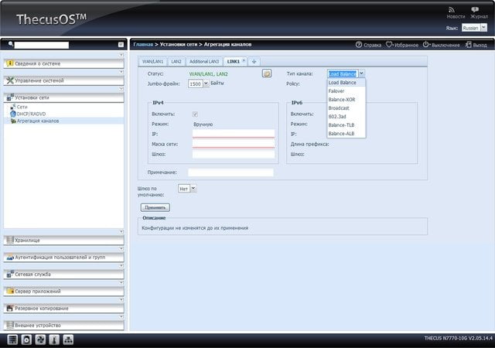Click the sidebar list-view toggle icon
Image resolution: width=495 pixels, height=348 pixels.
[x=121, y=45]
